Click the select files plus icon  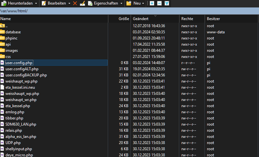pyautogui.click(x=152, y=3)
